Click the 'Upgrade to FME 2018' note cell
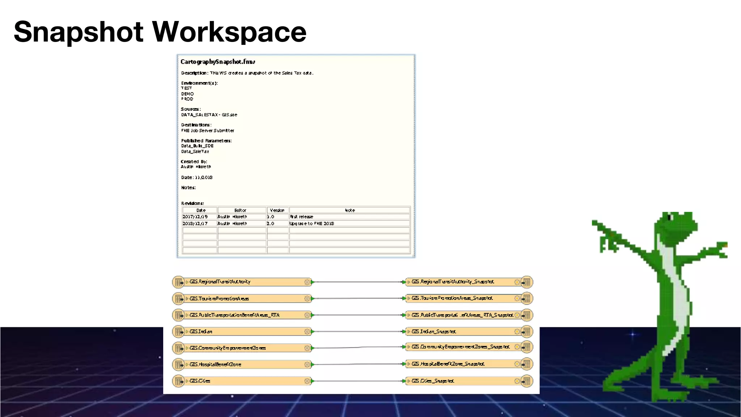Screen dimensions: 741x417 (x=350, y=224)
